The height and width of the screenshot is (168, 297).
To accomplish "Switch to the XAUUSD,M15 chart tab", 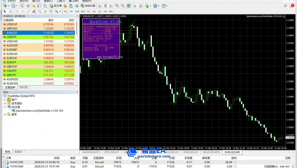I will tap(211, 152).
